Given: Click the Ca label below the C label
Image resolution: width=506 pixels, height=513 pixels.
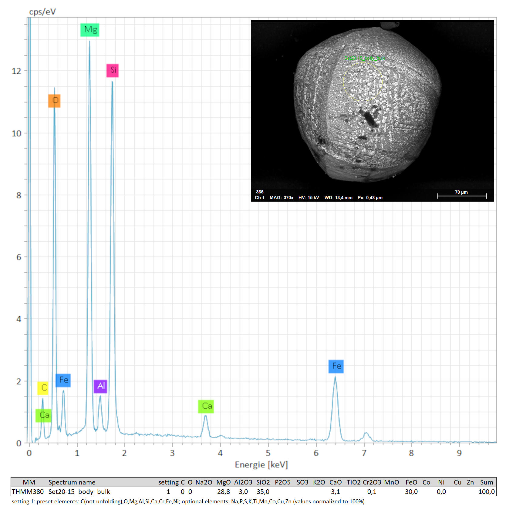Looking at the screenshot, I should 43,415.
